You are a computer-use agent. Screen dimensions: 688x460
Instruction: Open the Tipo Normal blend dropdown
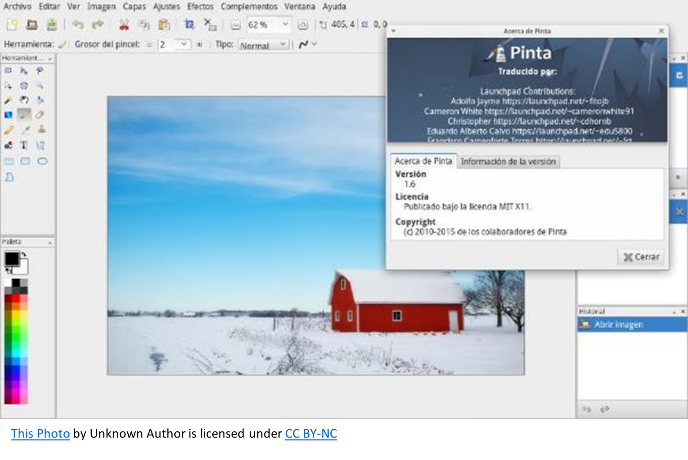coord(282,44)
